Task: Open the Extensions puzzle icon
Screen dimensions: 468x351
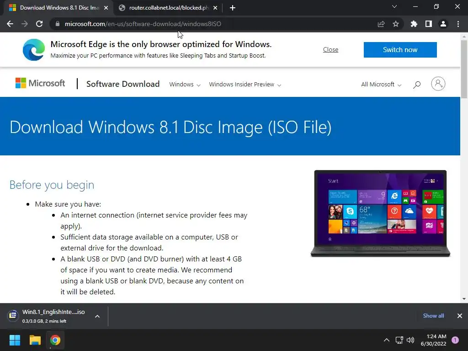Action: point(414,24)
